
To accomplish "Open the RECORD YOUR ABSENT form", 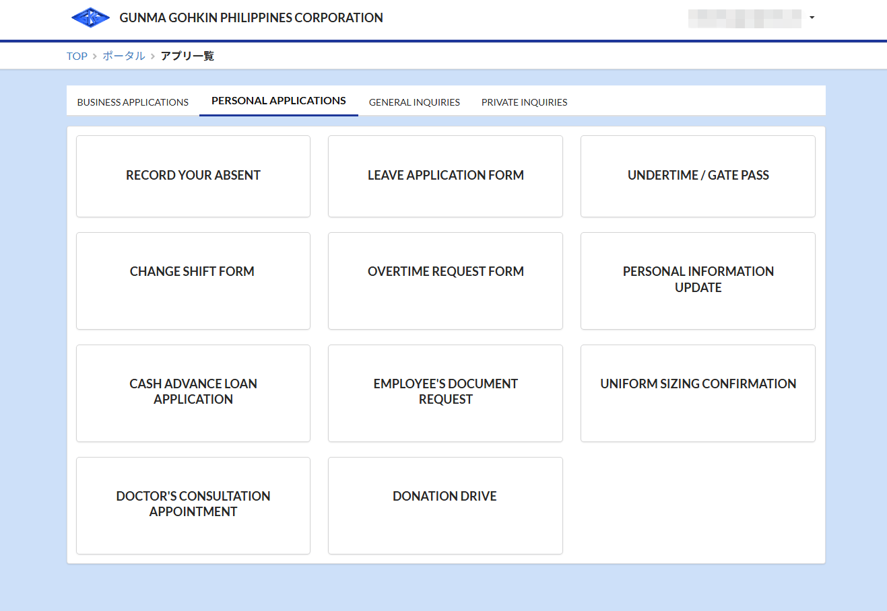I will (193, 176).
